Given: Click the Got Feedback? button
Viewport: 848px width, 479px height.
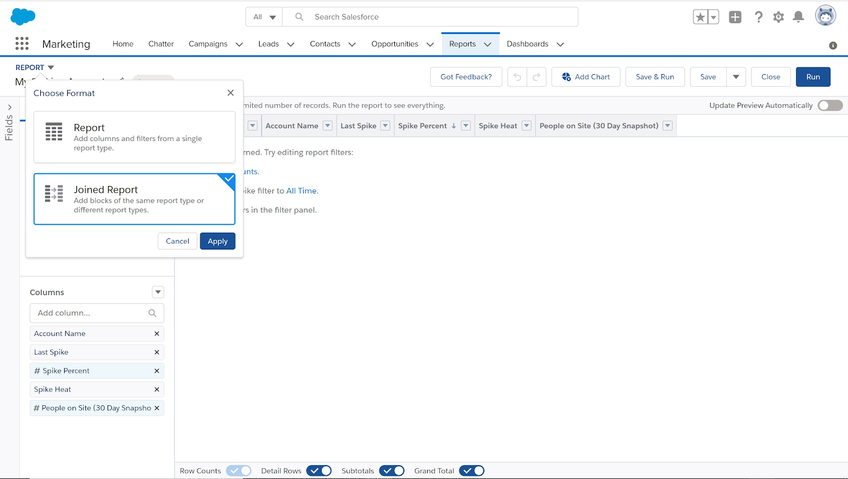Looking at the screenshot, I should point(466,77).
